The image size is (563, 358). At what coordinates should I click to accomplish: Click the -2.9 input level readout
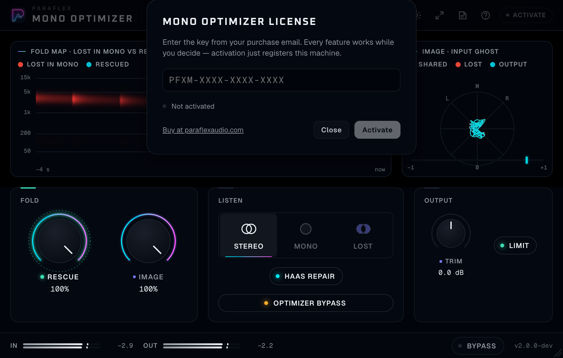125,346
